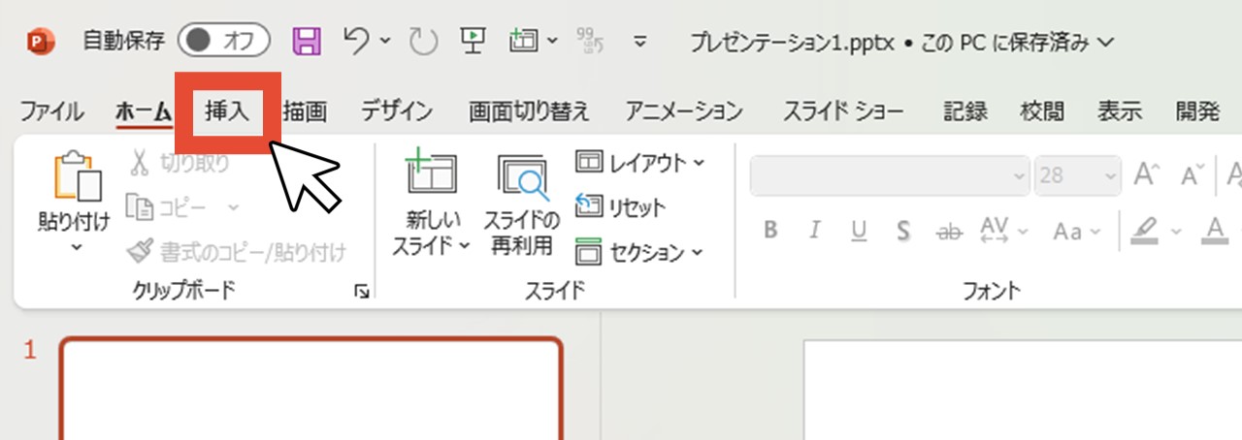The width and height of the screenshot is (1242, 440).
Task: Click the Undo arrow icon
Action: click(x=357, y=41)
